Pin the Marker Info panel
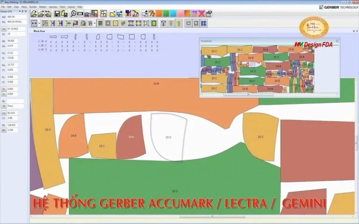Image resolution: width=359 pixels, height=224 pixels. coord(22,11)
